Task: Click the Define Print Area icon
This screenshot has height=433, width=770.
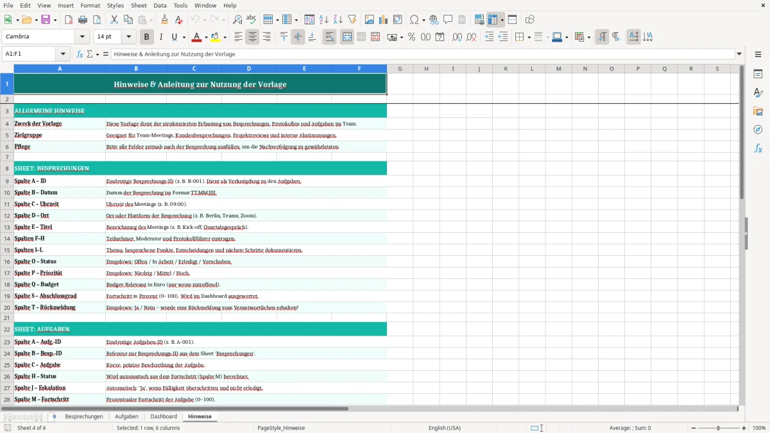Action: pyautogui.click(x=479, y=20)
